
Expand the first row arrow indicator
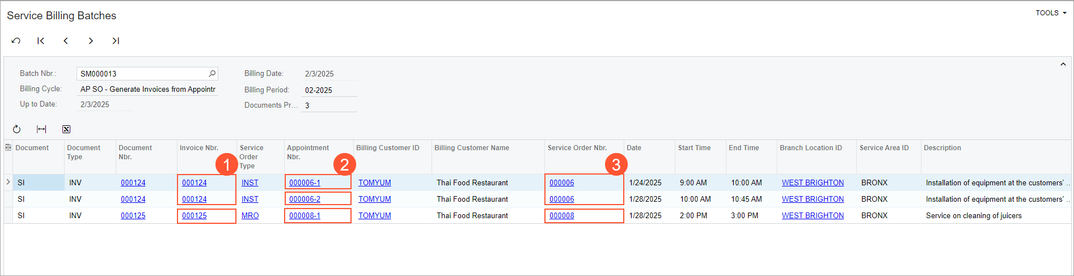(x=8, y=182)
